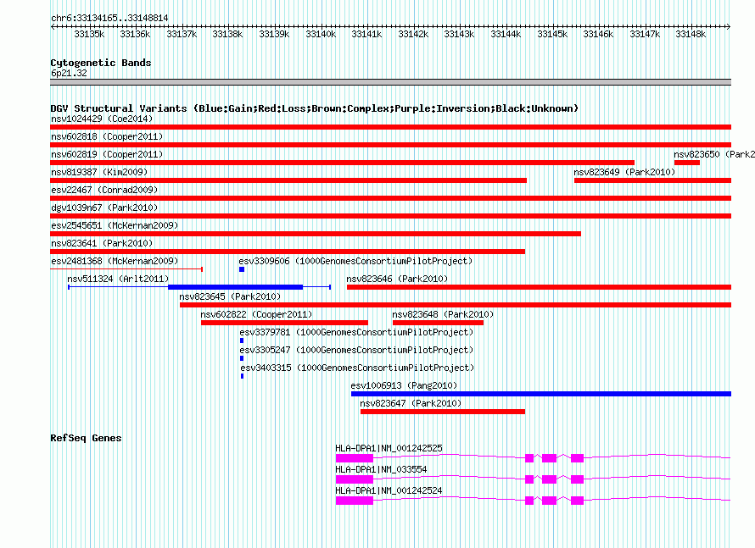Viewport: 755px width, 548px height.
Task: Click the red nsv602822 loss bar
Action: [x=284, y=323]
